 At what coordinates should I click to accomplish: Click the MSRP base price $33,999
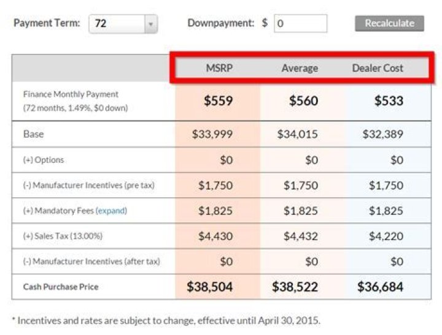[x=212, y=134]
